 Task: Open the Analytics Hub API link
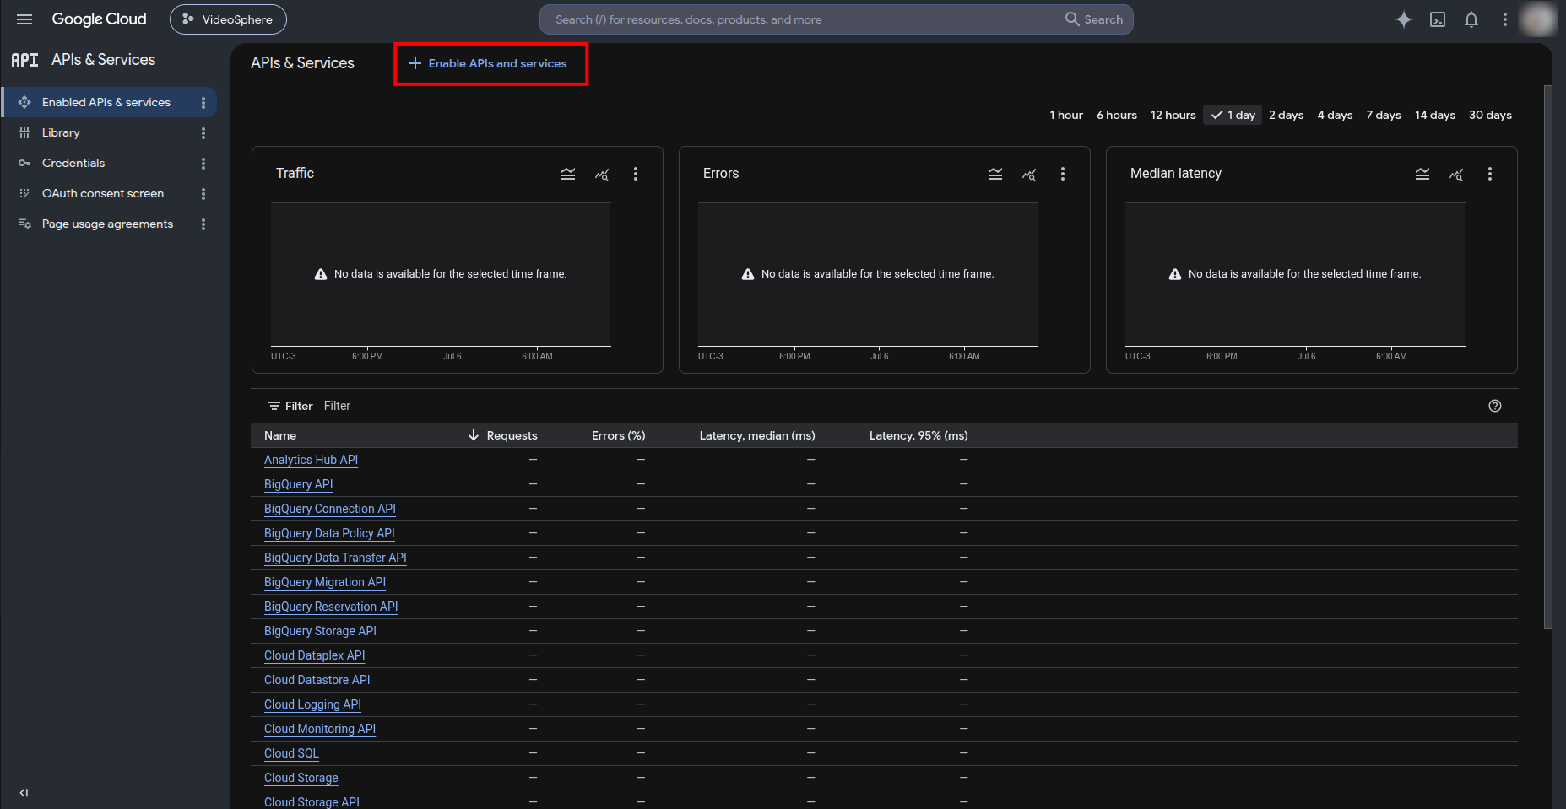click(x=311, y=460)
